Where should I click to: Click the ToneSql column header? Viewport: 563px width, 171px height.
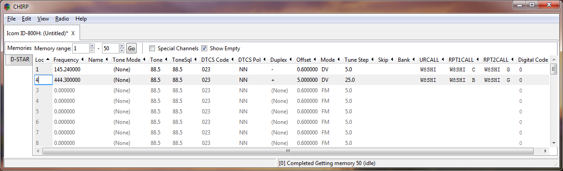[185, 60]
